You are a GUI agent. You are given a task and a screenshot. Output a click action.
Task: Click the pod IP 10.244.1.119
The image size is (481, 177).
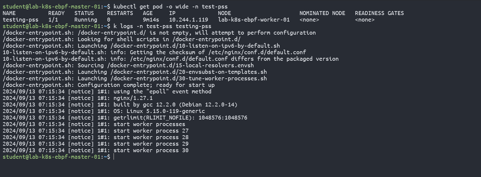click(x=188, y=20)
